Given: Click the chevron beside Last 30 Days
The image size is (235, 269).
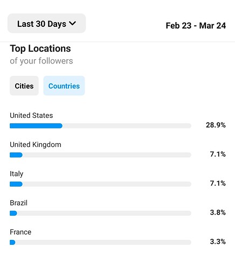Looking at the screenshot, I should coord(73,23).
